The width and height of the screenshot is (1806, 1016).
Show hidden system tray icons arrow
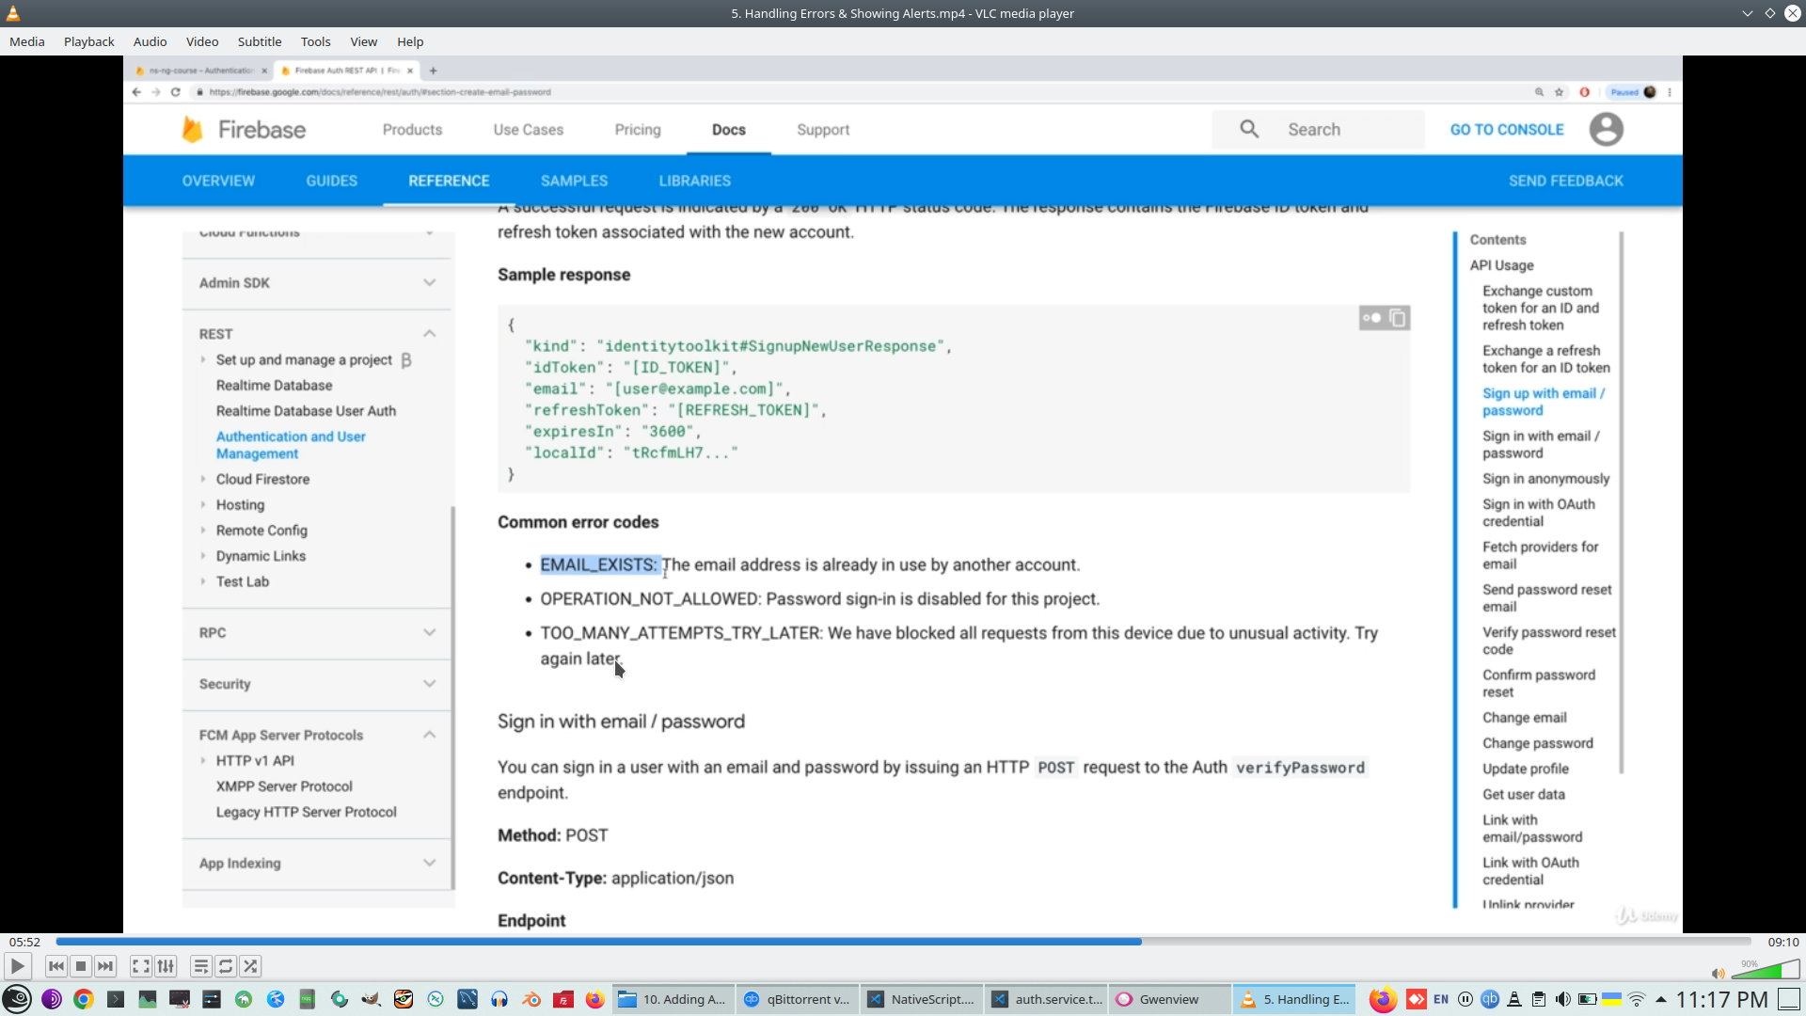(1661, 999)
